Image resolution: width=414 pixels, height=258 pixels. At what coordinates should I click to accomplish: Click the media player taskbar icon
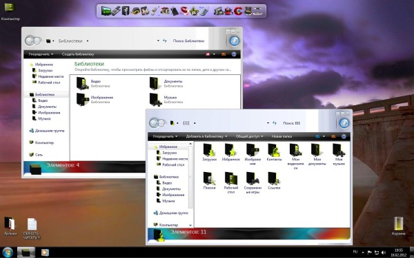tap(45, 252)
